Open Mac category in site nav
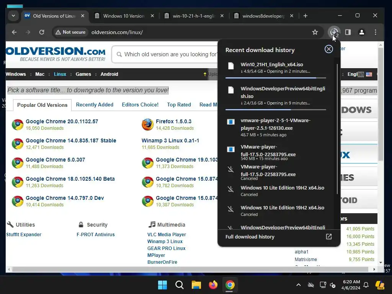The height and width of the screenshot is (294, 392). coord(40,74)
